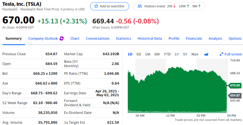
Task: Set the chart range to 1M
Action: click(148, 54)
